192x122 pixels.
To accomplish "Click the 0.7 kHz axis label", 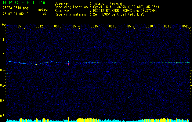I will pyautogui.click(x=2, y=101).
